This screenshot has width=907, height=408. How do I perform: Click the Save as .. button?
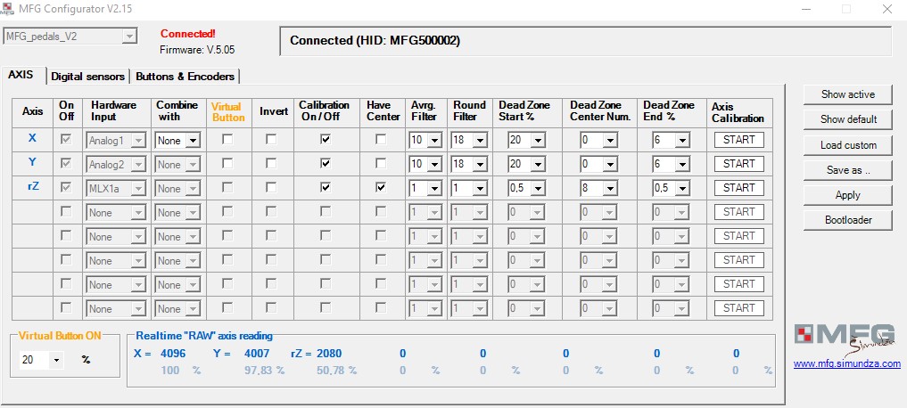click(848, 170)
